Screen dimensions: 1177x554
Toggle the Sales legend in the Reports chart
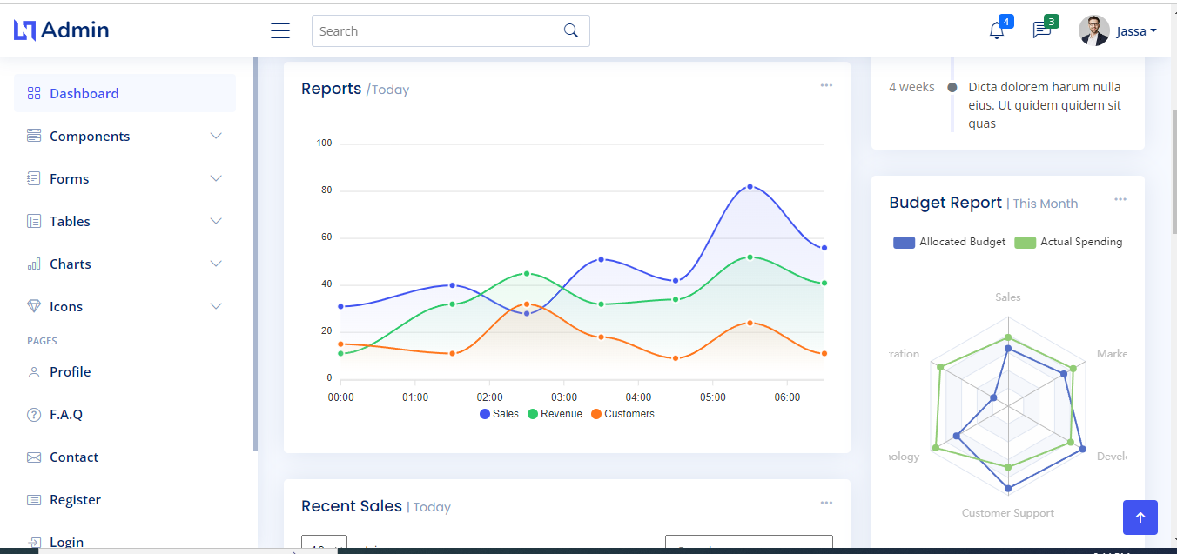tap(499, 413)
